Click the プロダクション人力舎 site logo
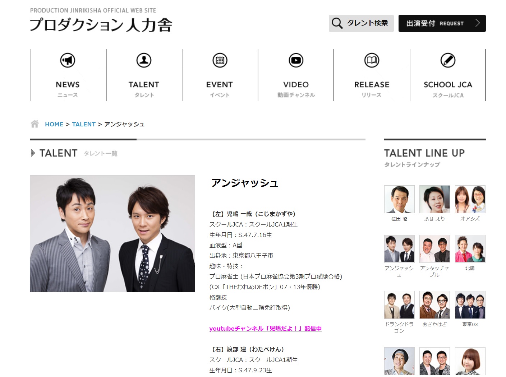 click(x=101, y=25)
